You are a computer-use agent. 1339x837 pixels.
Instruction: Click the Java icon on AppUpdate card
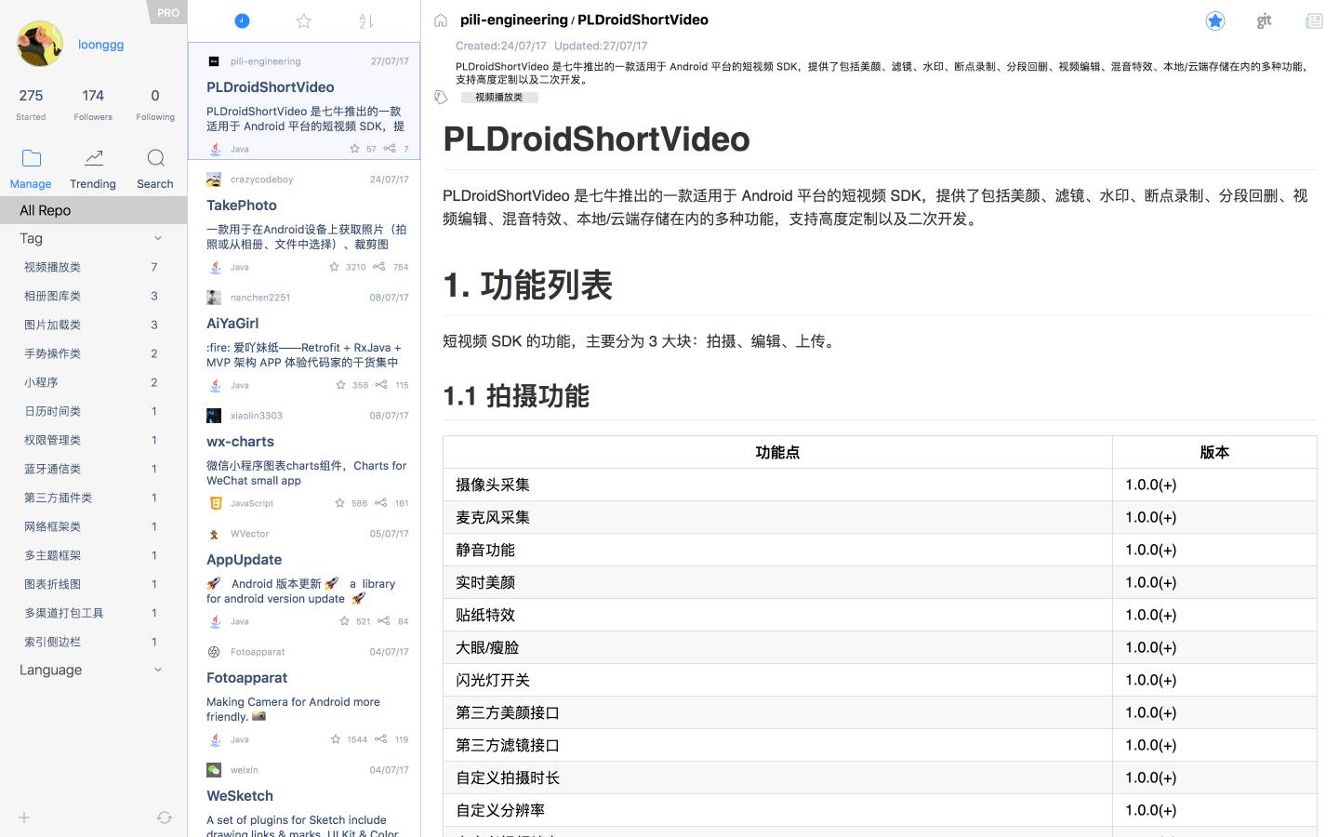click(x=216, y=621)
